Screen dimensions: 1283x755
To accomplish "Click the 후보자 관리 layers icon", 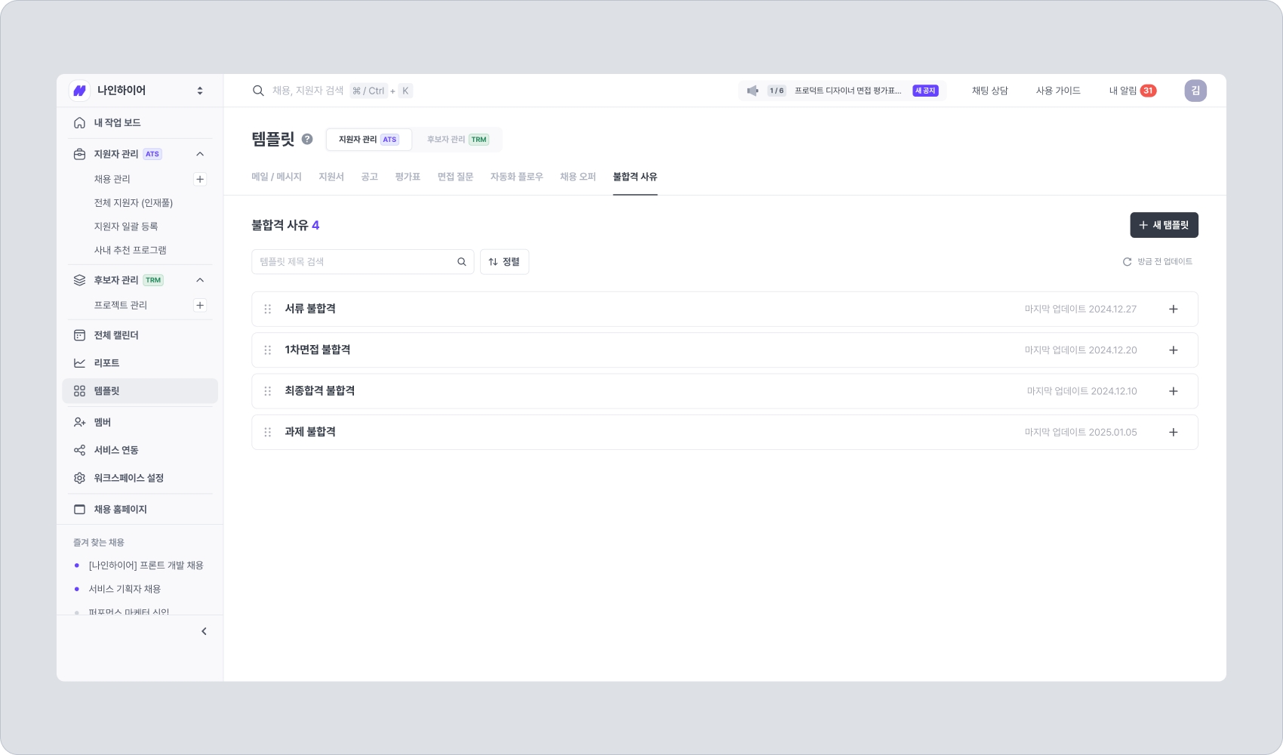I will 79,280.
